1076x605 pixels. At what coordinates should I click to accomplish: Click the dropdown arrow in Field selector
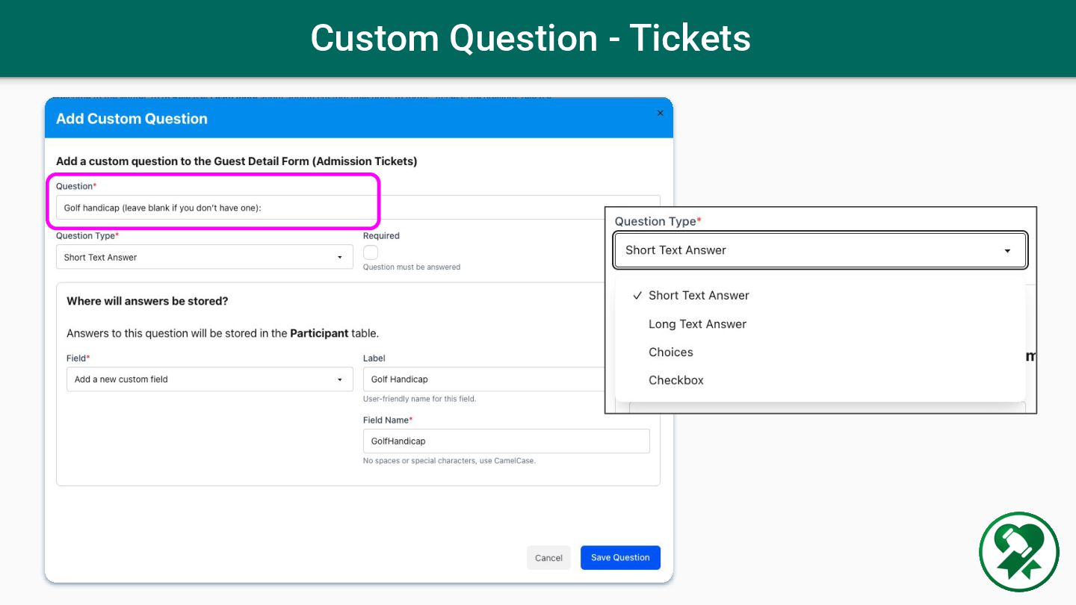(x=340, y=379)
